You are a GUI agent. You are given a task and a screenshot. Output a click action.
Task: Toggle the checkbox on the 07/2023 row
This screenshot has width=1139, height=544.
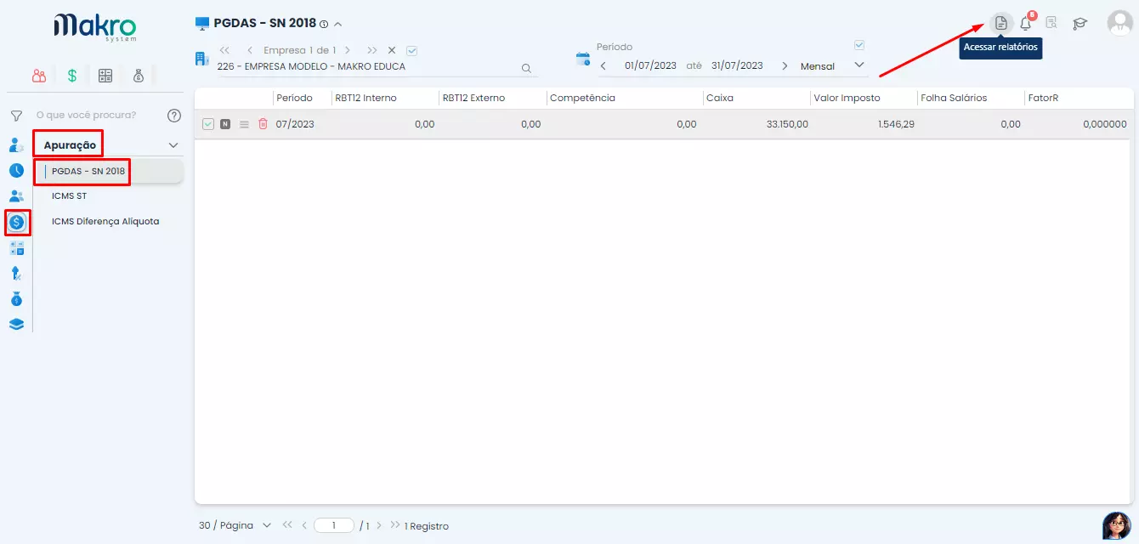pos(208,124)
